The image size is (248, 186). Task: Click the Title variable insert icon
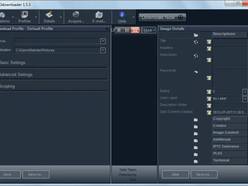tap(196, 42)
